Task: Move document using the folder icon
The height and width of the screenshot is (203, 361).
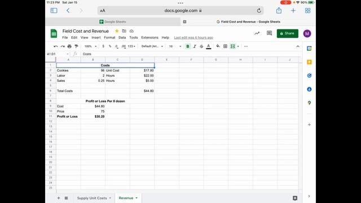Action: 124,31
